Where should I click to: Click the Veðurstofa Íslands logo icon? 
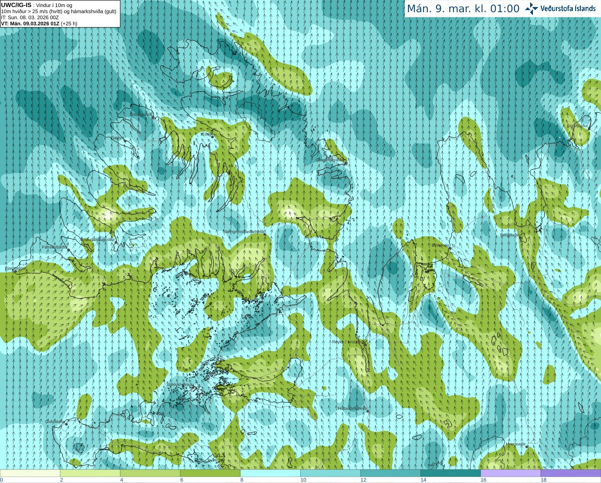pos(532,8)
